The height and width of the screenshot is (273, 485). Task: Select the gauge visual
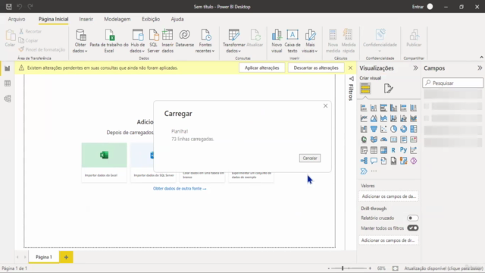click(383, 140)
